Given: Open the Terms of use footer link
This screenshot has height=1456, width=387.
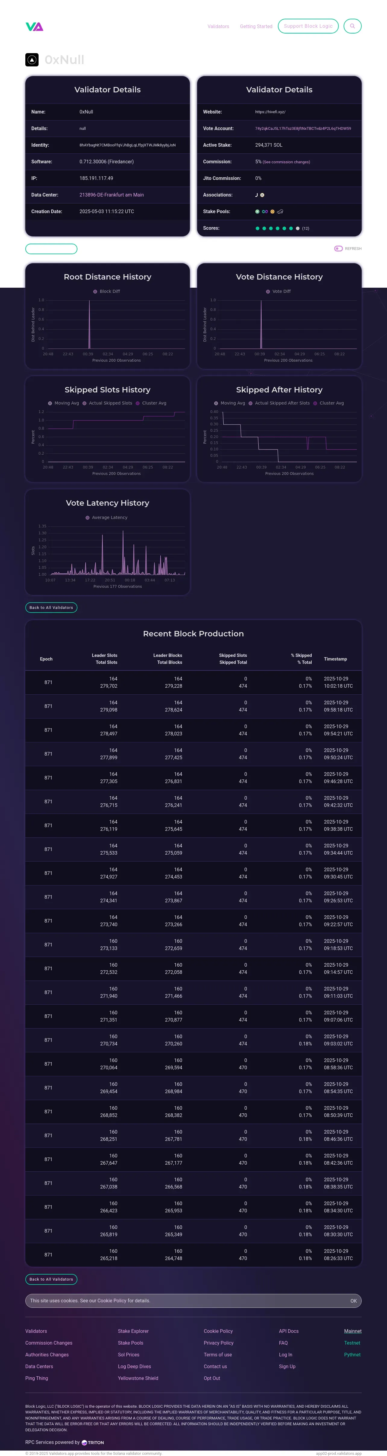Looking at the screenshot, I should click(x=218, y=1355).
